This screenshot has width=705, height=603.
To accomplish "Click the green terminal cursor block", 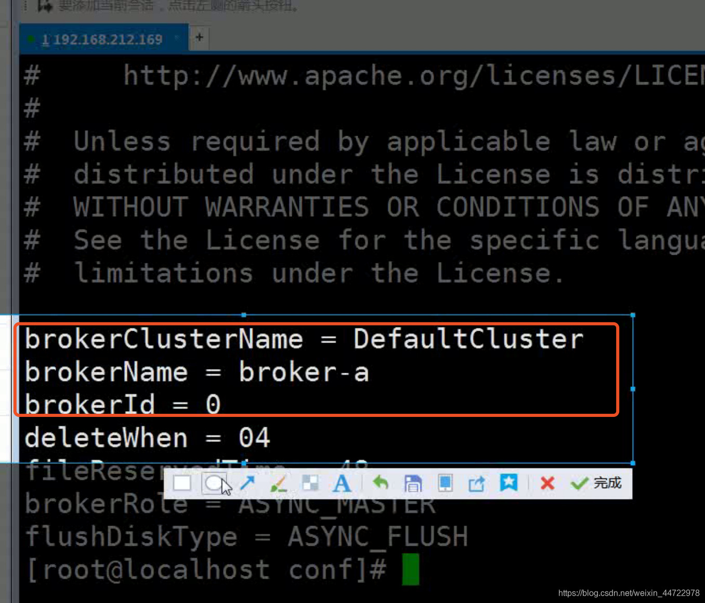I will pos(411,570).
